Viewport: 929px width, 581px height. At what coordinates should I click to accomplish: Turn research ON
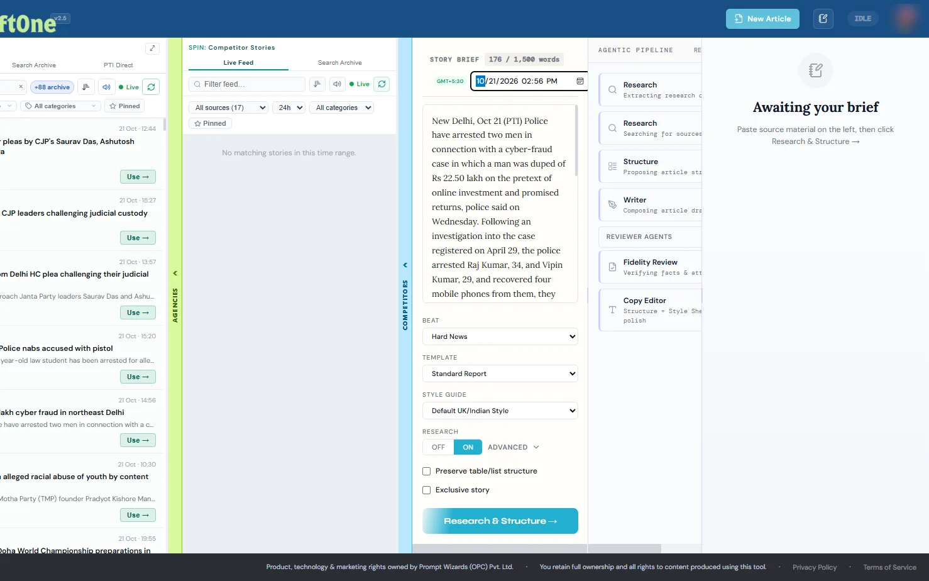[x=468, y=447]
